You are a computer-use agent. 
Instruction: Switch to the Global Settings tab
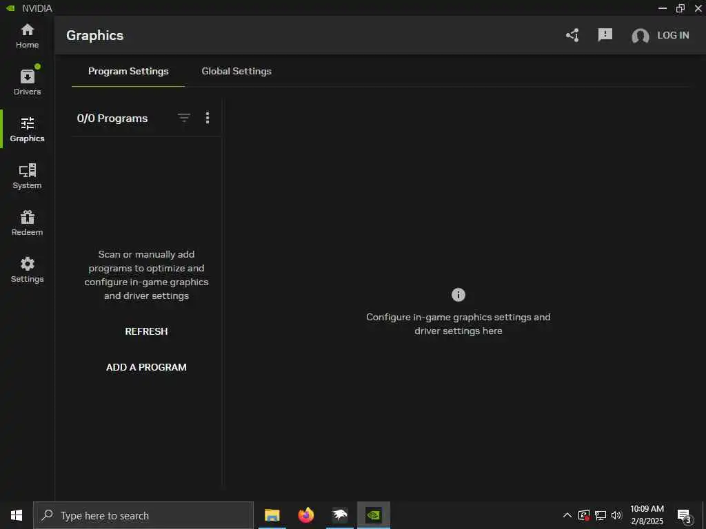(236, 71)
